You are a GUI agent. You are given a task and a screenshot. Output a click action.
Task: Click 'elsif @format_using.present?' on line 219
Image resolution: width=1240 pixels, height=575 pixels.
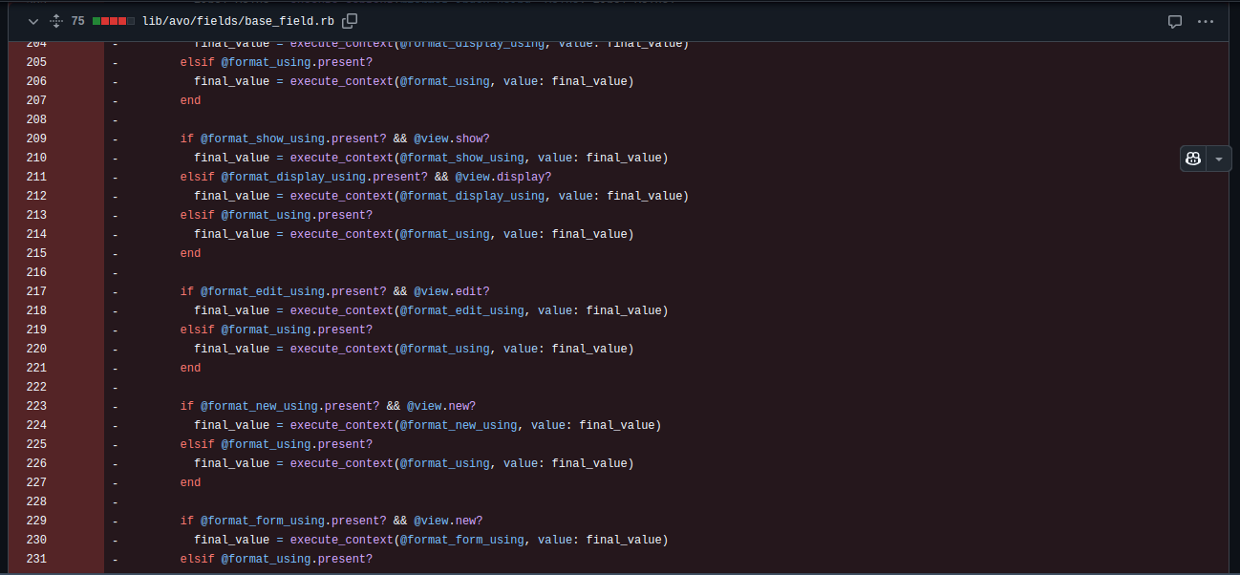[x=276, y=330]
